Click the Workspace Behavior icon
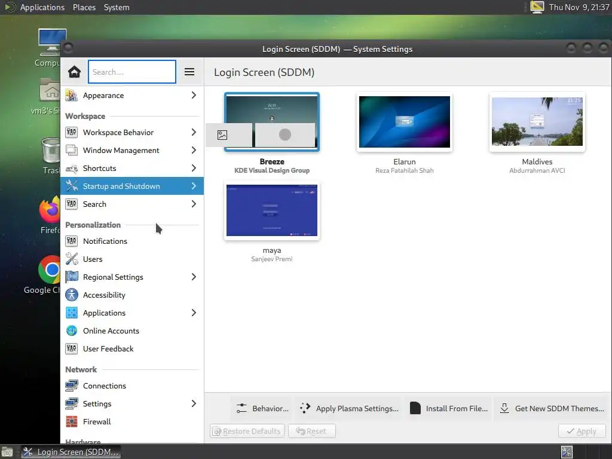612x459 pixels. tap(72, 132)
